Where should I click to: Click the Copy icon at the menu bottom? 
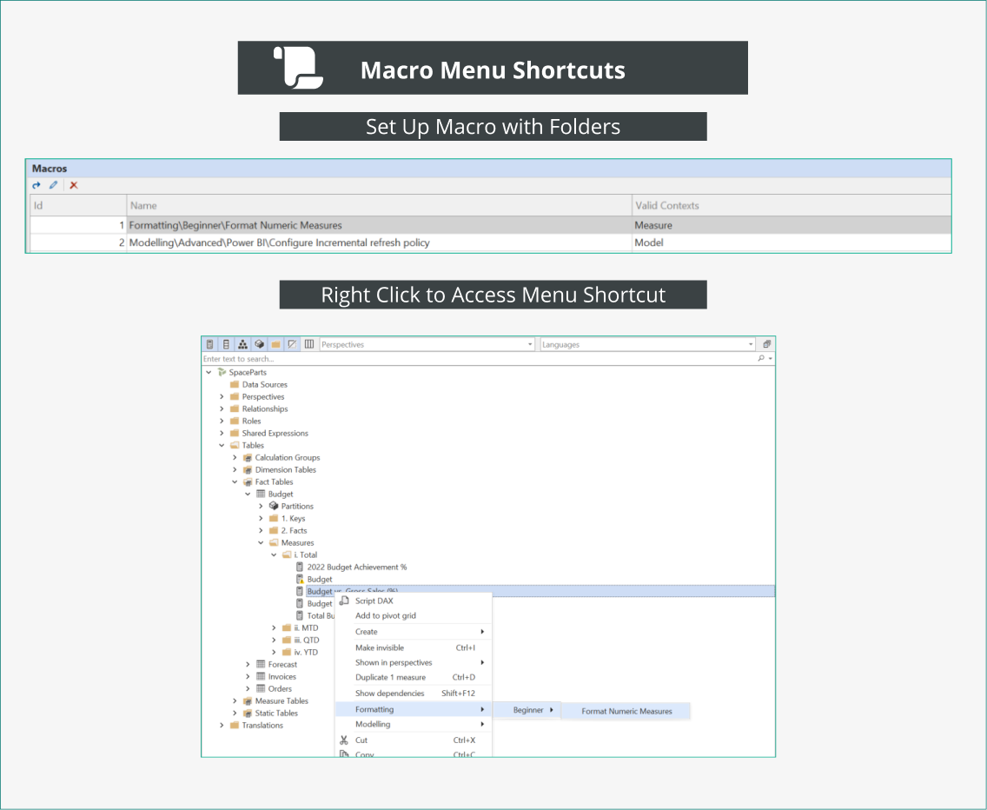(x=343, y=754)
